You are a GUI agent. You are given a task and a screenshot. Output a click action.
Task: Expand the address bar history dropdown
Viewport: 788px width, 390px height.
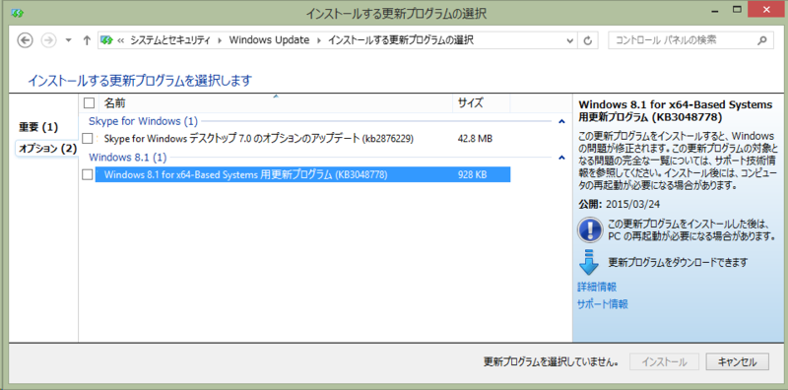[570, 40]
